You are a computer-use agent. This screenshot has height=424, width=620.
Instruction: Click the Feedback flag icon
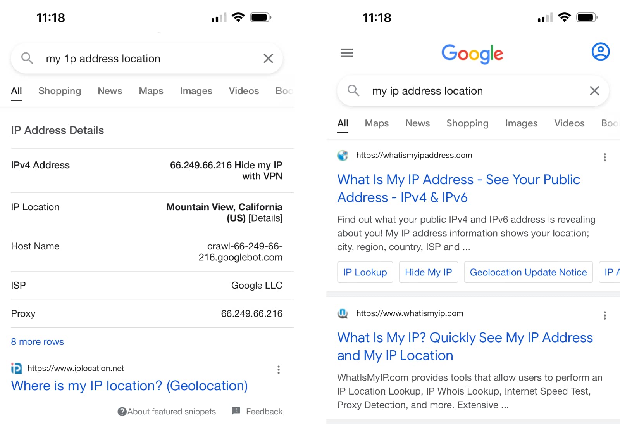(236, 411)
